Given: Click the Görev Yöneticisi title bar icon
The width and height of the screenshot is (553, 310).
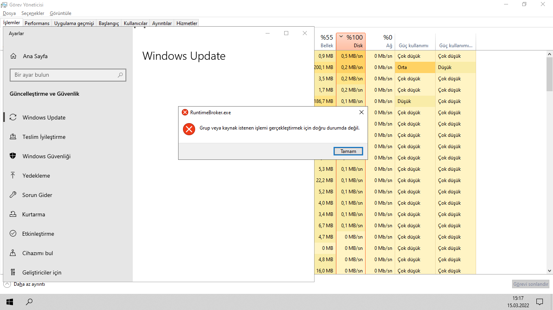Looking at the screenshot, I should [x=4, y=4].
